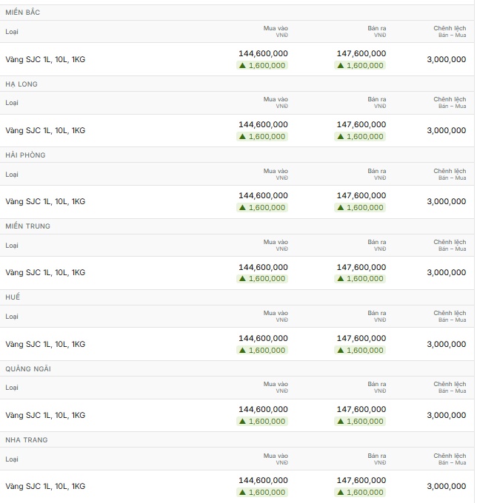Click the Loại column header under Nha Trang
The height and width of the screenshot is (503, 477).
[x=12, y=459]
